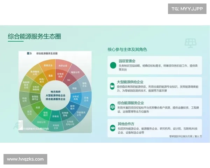This screenshot has height=168, width=210.
Task: Click 大型能源供给企业 in the wheel center
Action: click(x=55, y=96)
